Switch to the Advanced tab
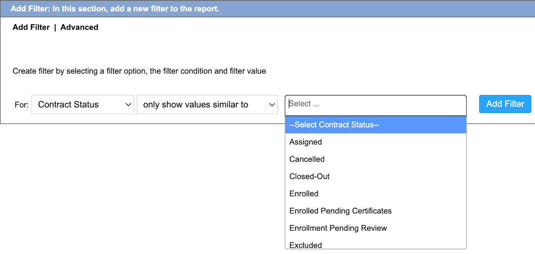The image size is (535, 254). (x=79, y=27)
